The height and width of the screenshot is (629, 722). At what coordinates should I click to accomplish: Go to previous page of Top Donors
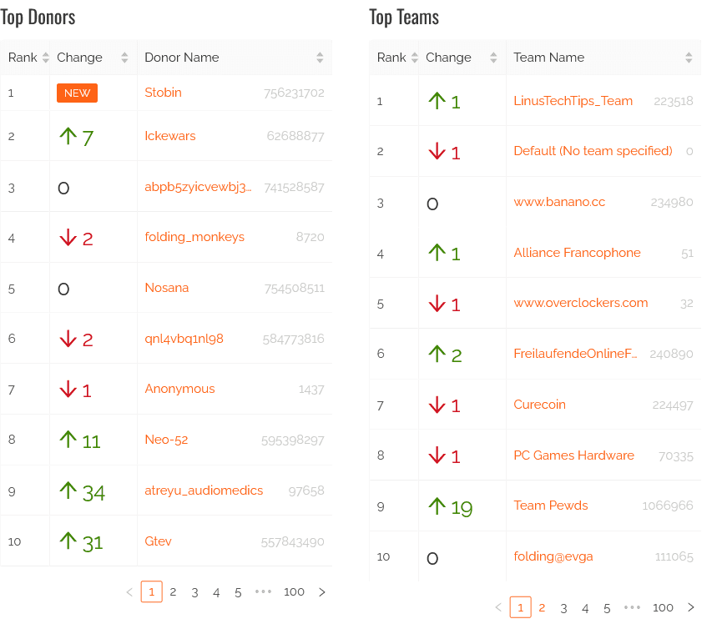tap(129, 592)
